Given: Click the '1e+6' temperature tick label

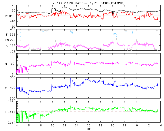Looking at the screenshot, I should click(12, 101).
